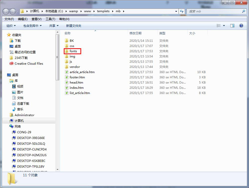Expand arrow after wamp in path
The height and width of the screenshot is (188, 249).
(81, 11)
